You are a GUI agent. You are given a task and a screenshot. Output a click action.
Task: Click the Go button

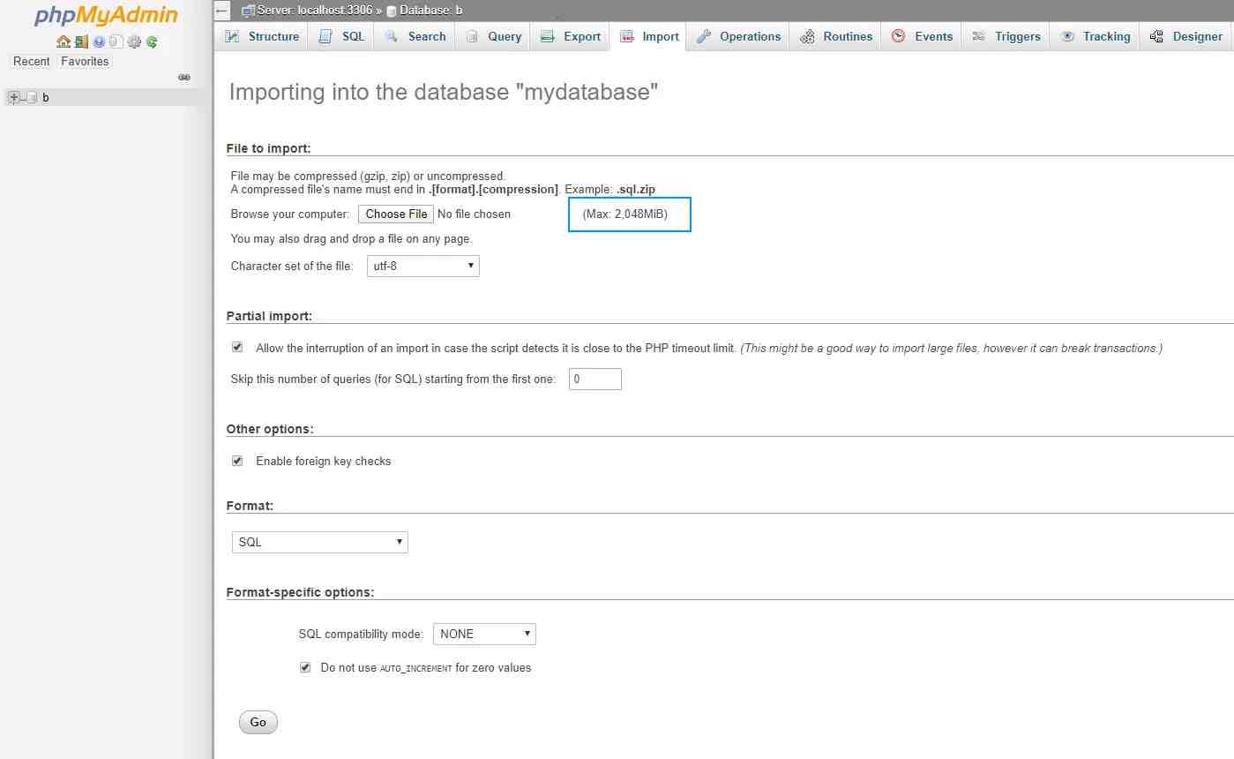click(x=258, y=722)
